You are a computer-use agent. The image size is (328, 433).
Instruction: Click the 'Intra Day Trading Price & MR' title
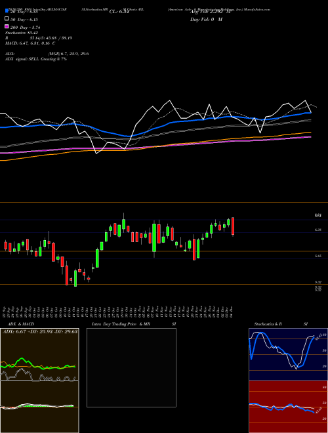click(x=121, y=324)
